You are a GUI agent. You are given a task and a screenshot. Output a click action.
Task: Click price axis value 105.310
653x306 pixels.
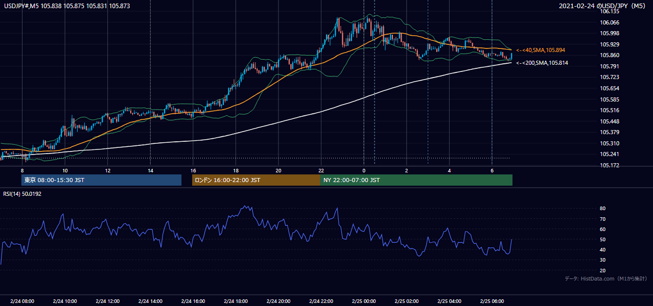pos(610,143)
